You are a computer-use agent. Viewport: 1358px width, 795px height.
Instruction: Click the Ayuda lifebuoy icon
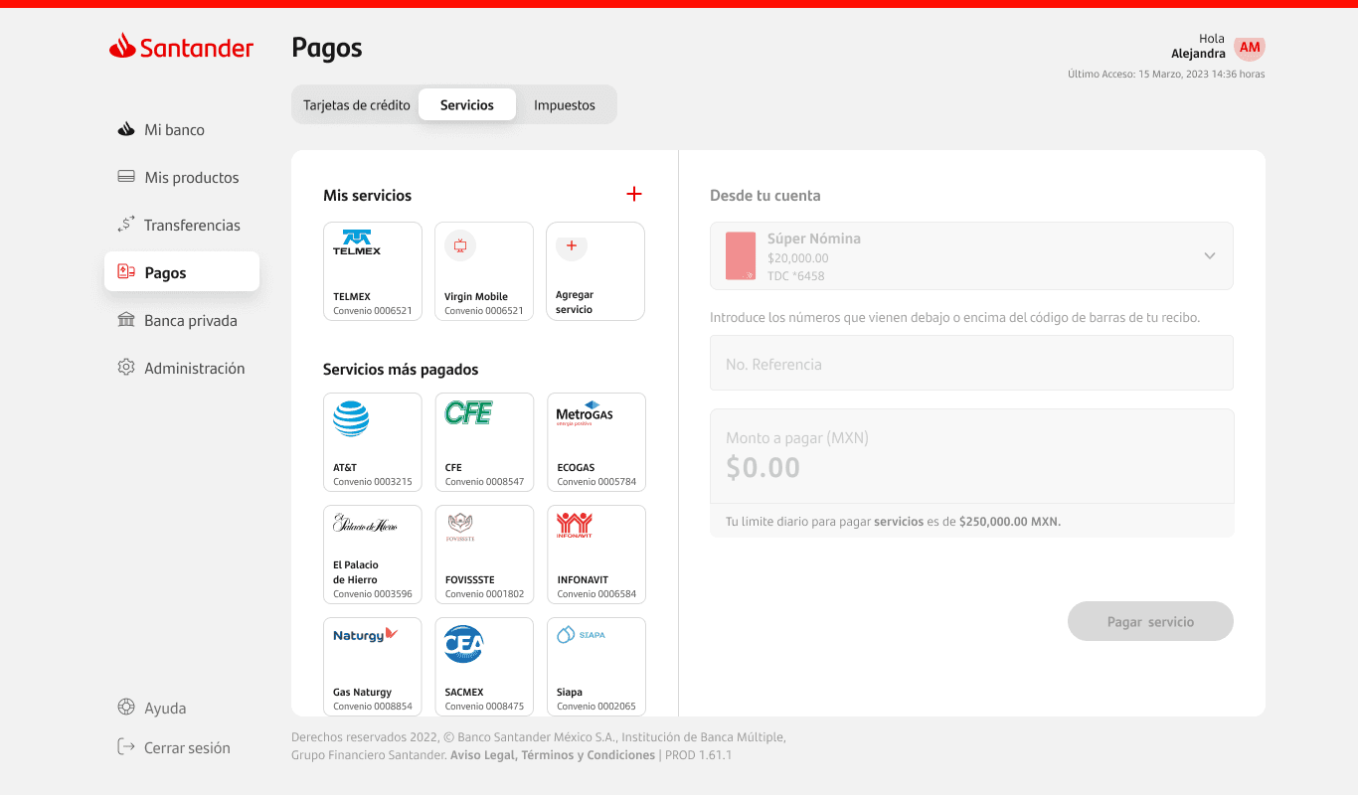(126, 708)
